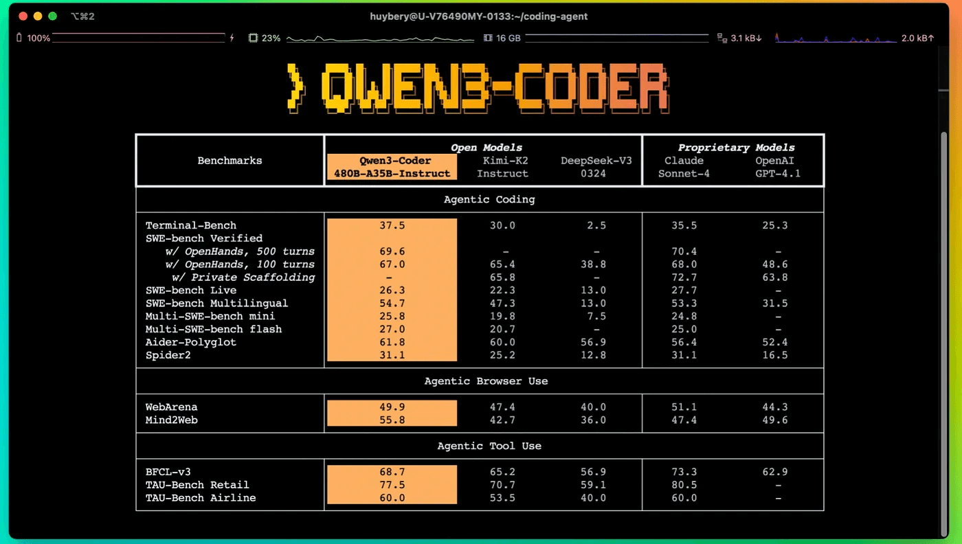Click DeepSeek's 38.8 score value
Image resolution: width=962 pixels, height=544 pixels.
coord(593,264)
